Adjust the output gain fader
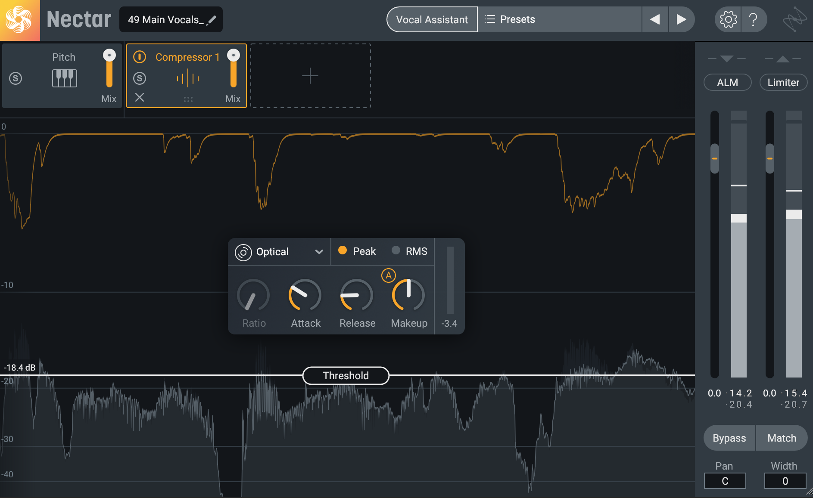 (x=770, y=158)
